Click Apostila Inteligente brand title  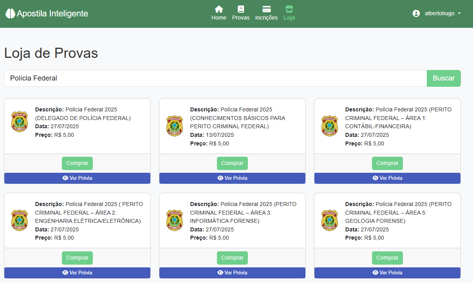(52, 13)
